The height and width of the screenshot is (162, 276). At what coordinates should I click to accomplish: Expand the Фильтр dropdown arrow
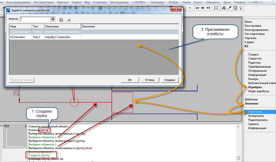coord(53,19)
